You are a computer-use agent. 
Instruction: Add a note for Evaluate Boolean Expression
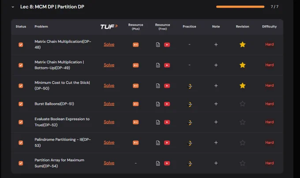click(x=216, y=122)
